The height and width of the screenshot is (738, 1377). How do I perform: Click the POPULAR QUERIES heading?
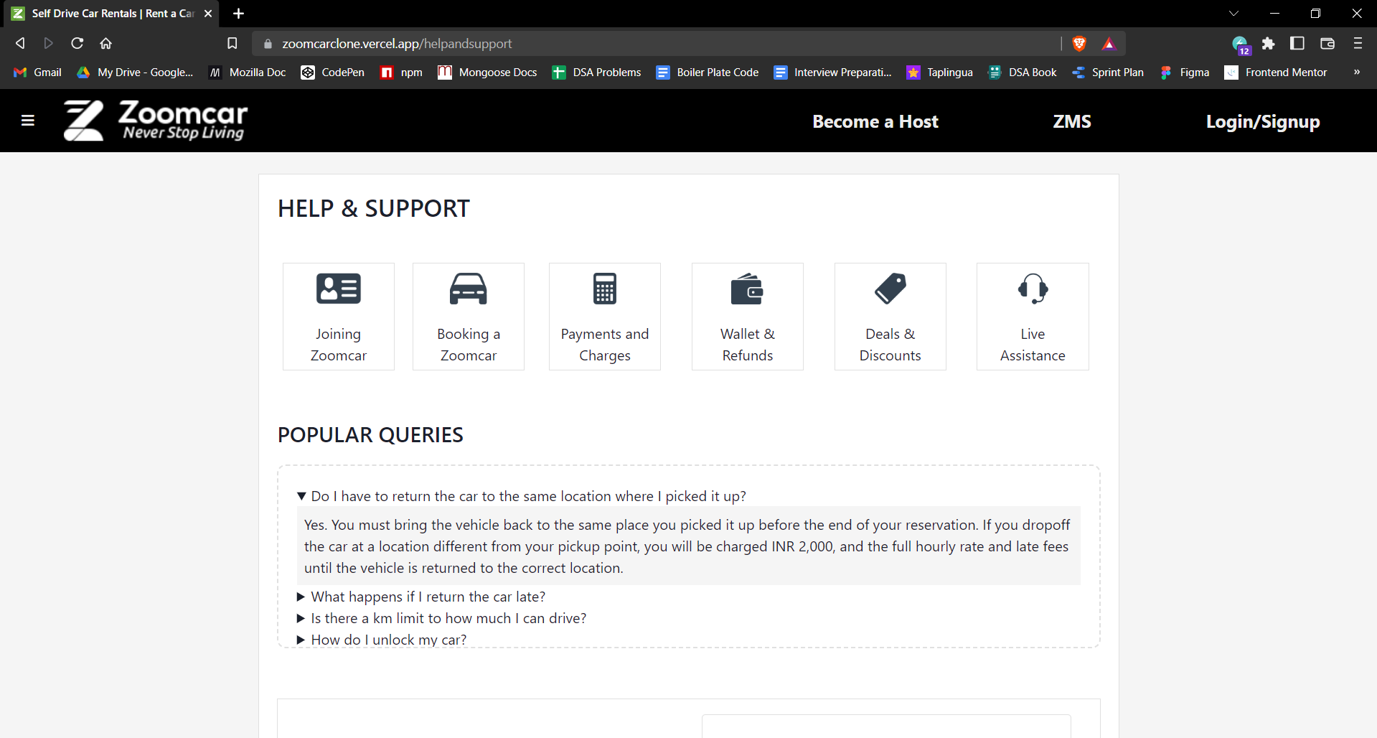coord(370,435)
